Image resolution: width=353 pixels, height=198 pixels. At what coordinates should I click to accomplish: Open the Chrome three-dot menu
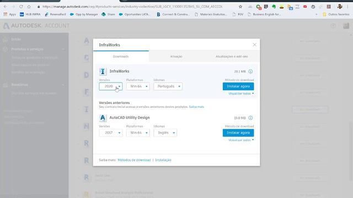[347, 7]
